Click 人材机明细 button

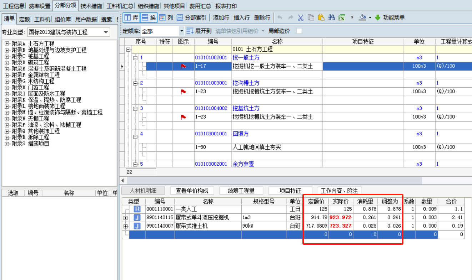pyautogui.click(x=142, y=191)
